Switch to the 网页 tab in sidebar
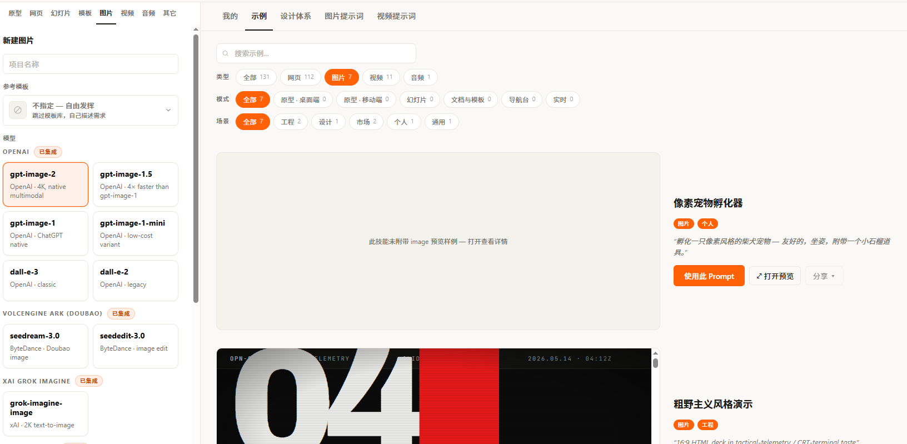This screenshot has height=444, width=907. click(36, 13)
